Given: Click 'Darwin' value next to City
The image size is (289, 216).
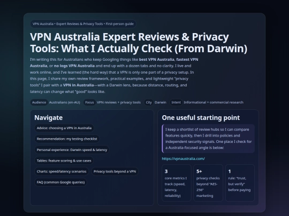Looking at the screenshot, I should tap(161, 102).
